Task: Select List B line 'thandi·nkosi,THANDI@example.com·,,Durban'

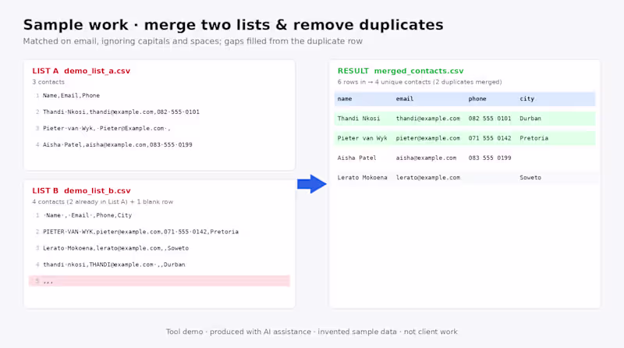Action: pyautogui.click(x=114, y=265)
